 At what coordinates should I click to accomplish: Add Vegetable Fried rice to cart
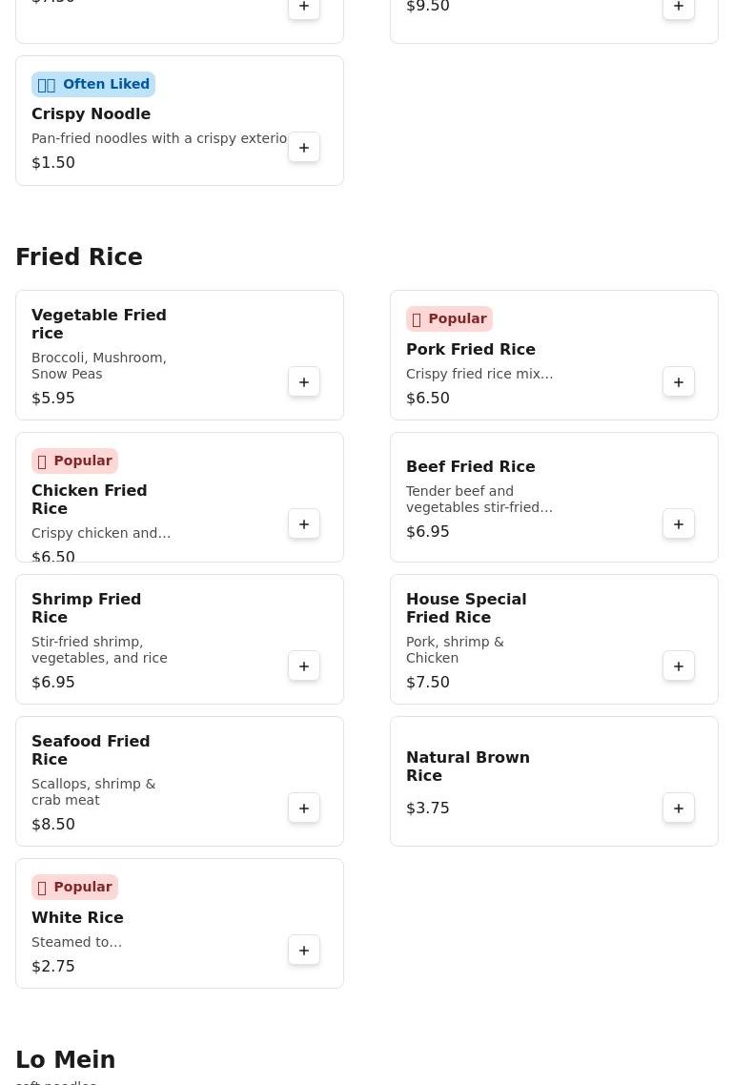pos(304,382)
